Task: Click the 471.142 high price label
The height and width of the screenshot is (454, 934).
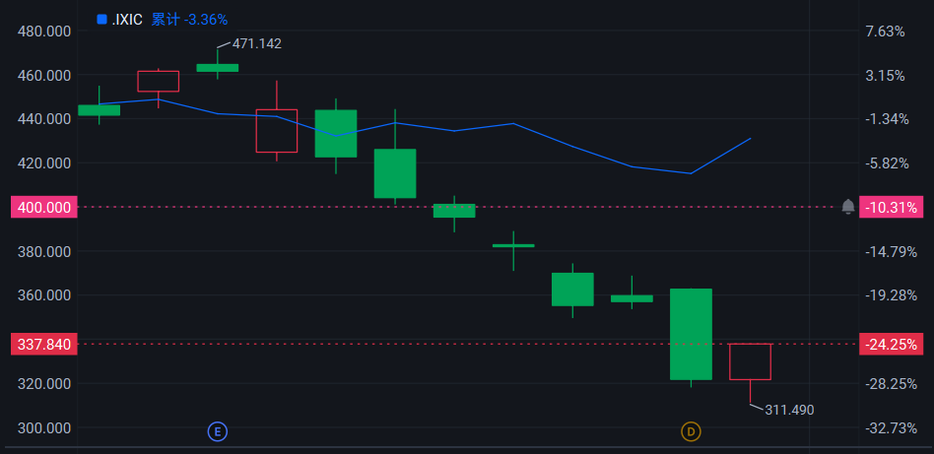Action: point(256,43)
